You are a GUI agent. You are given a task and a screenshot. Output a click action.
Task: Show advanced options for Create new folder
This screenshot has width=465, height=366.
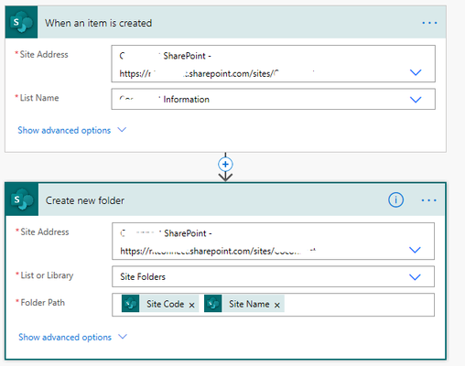tap(72, 337)
